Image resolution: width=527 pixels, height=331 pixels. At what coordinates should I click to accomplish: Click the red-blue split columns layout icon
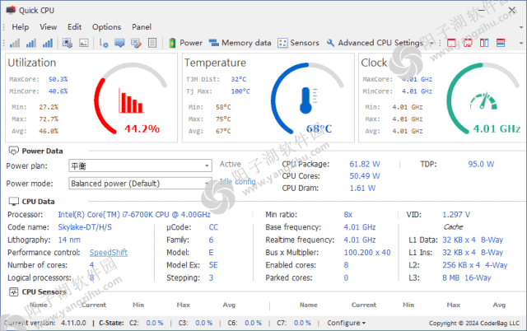[x=484, y=43]
